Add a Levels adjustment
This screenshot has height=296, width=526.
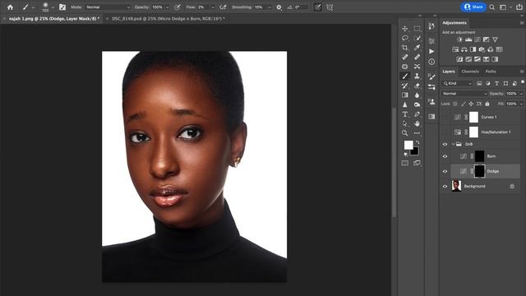pos(468,39)
